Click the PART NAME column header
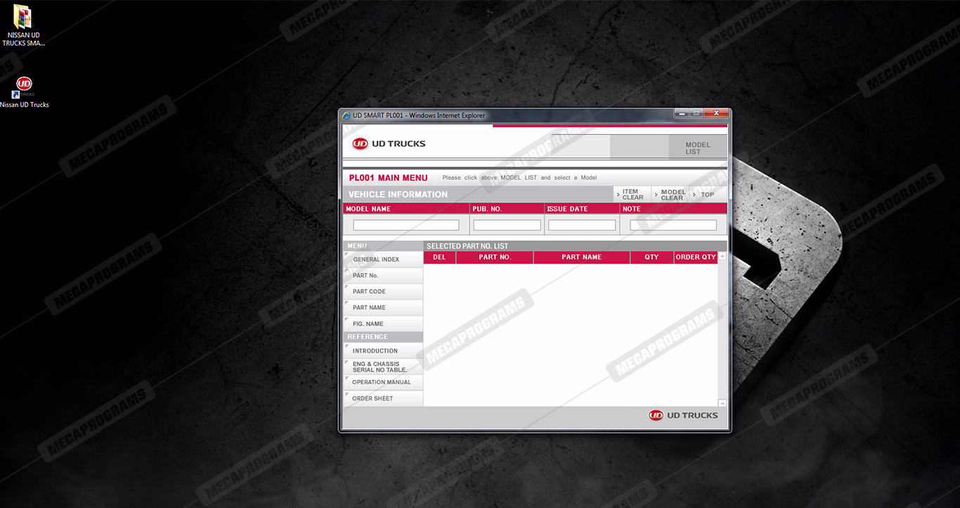Screen dimensions: 960x508 pos(582,257)
